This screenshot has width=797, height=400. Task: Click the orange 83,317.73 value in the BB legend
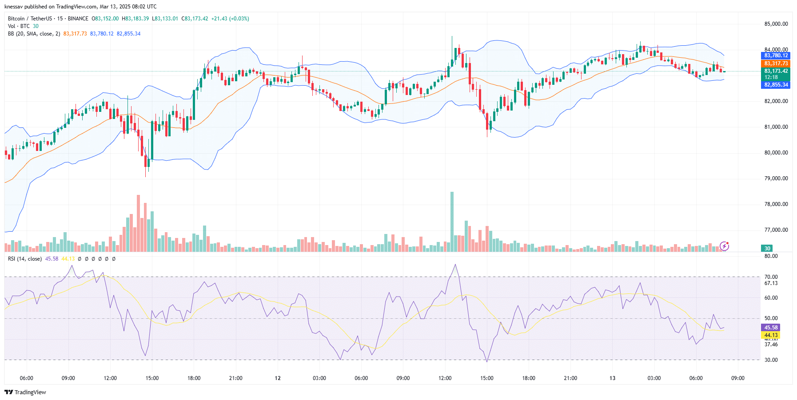pyautogui.click(x=75, y=34)
